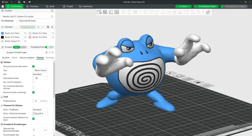Open the Stütz-/Floß Schnittstelle Sup.PLA dropdown

pyautogui.click(x=40, y=114)
